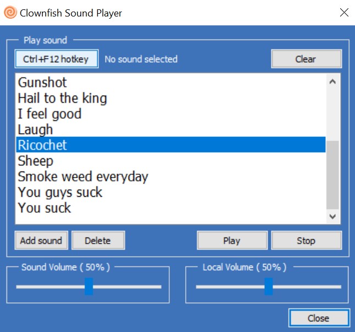This screenshot has height=332, width=355.
Task: Click the Local Volume slider handle
Action: [x=269, y=286]
